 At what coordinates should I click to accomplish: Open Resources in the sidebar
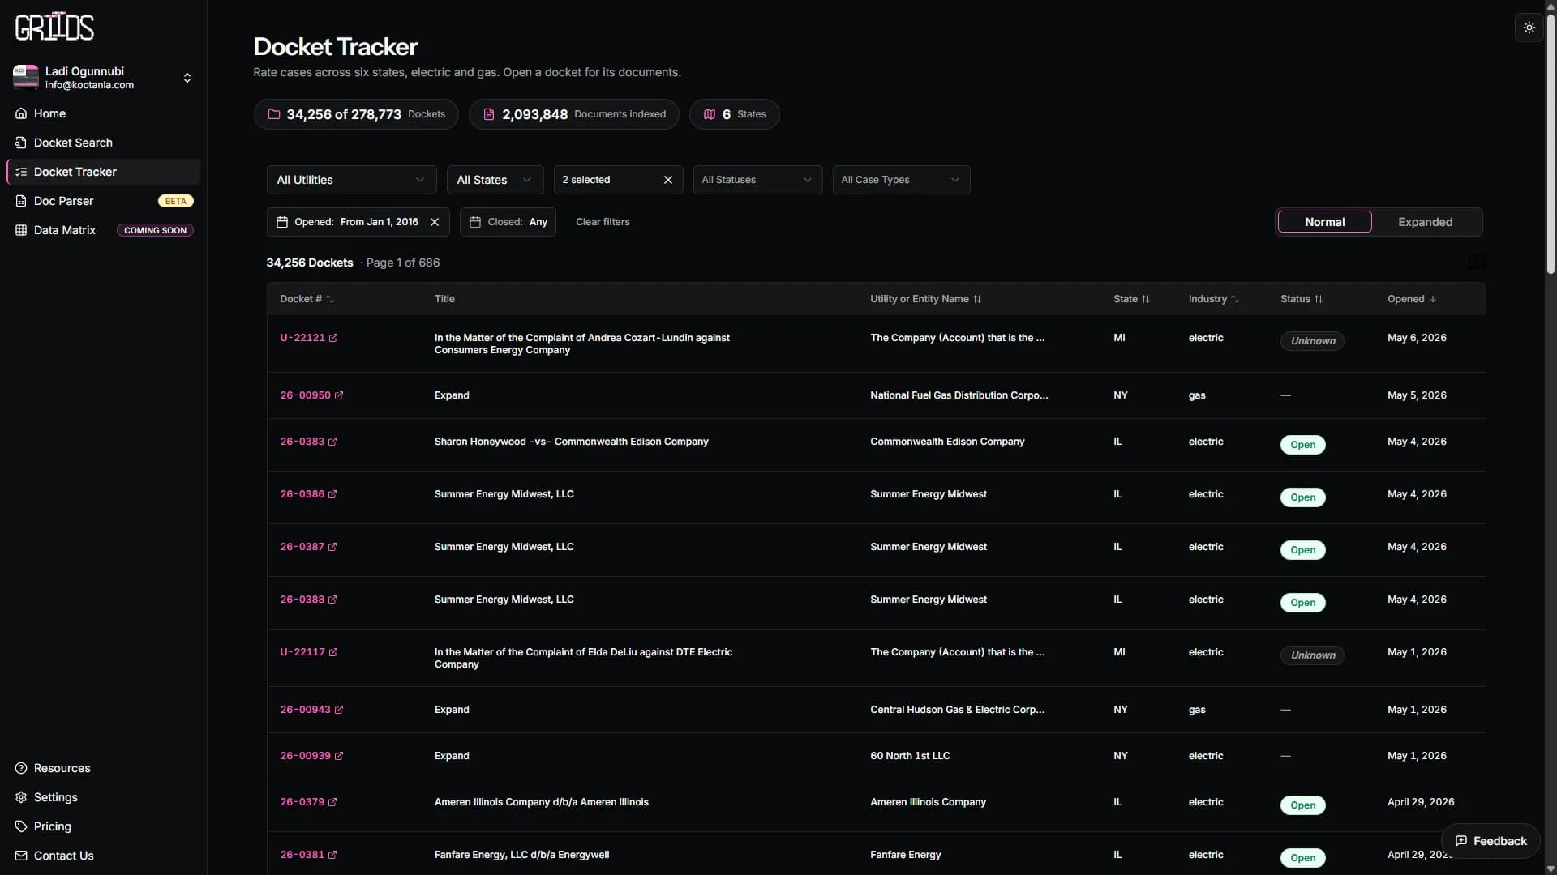click(x=103, y=768)
